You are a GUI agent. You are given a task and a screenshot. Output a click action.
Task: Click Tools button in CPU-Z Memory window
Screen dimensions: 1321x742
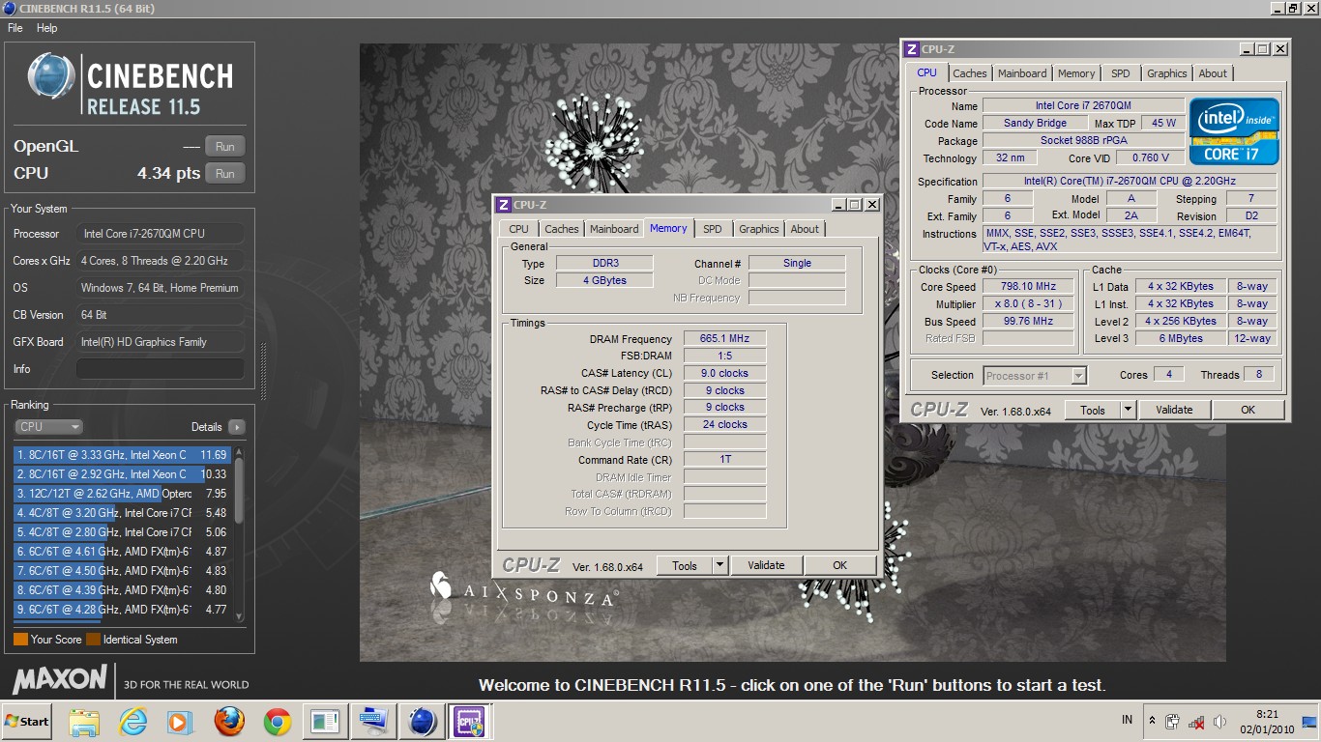(x=685, y=566)
